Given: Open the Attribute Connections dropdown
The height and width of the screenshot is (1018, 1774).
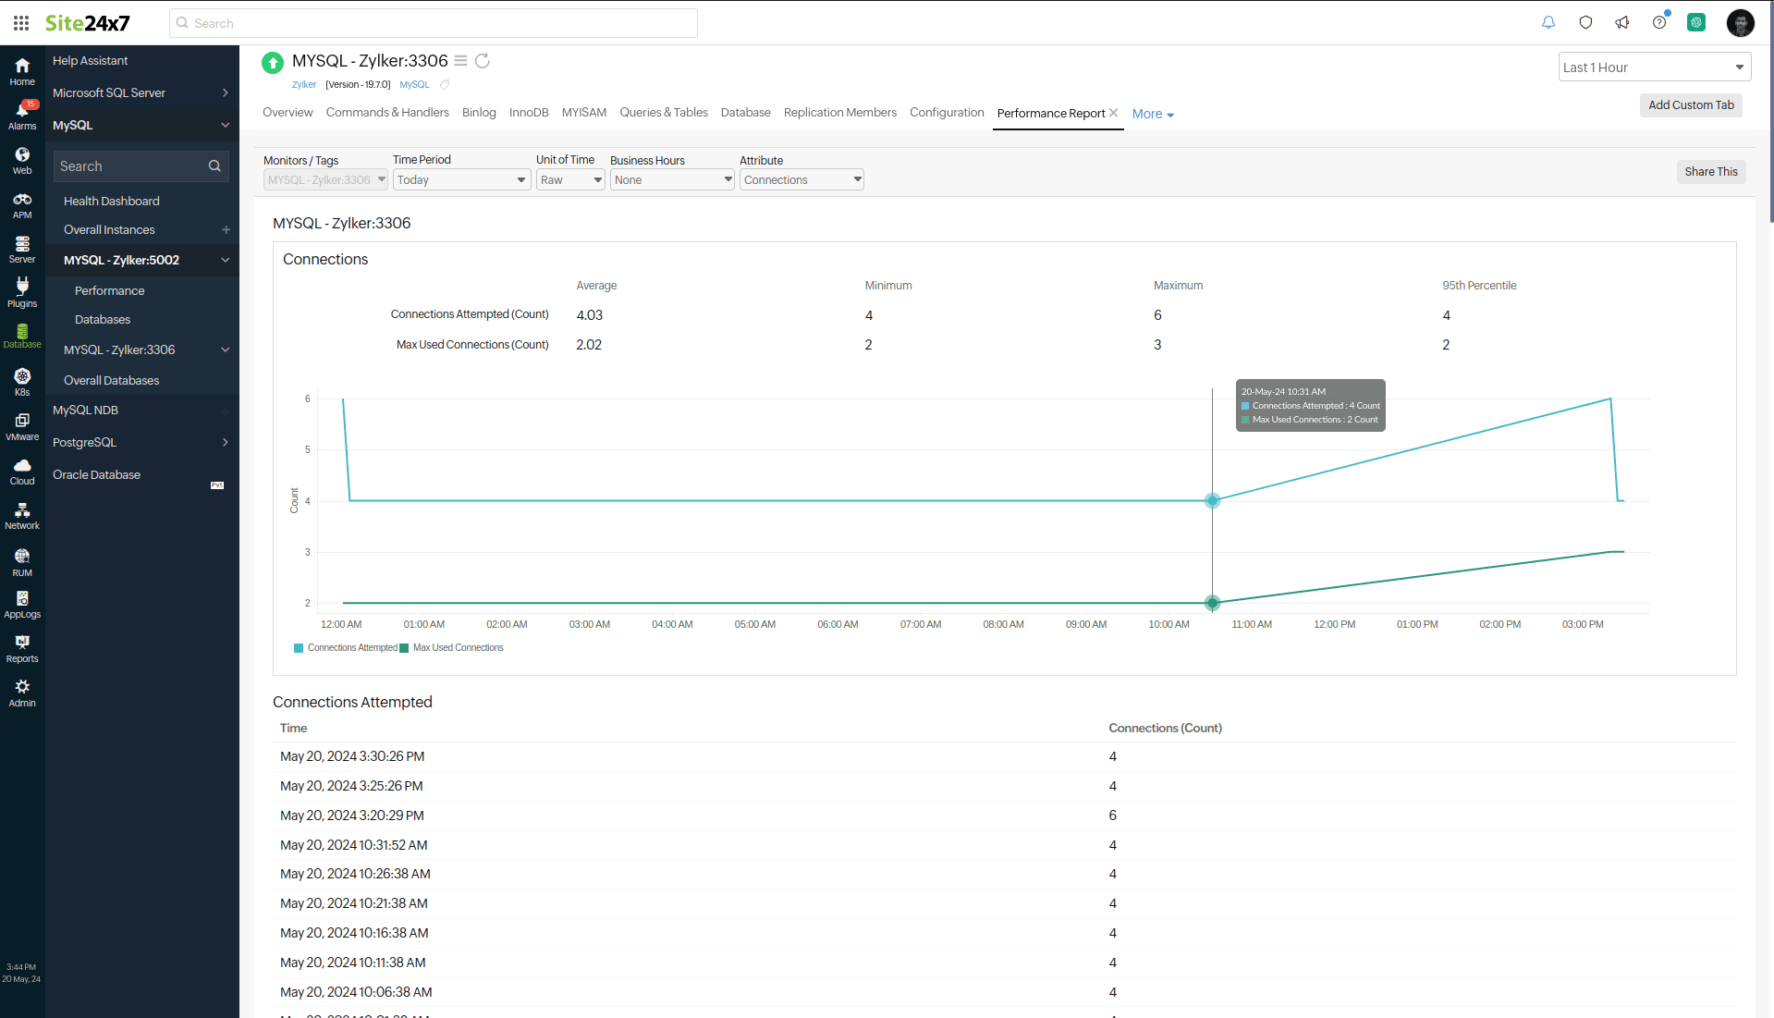Looking at the screenshot, I should [801, 180].
